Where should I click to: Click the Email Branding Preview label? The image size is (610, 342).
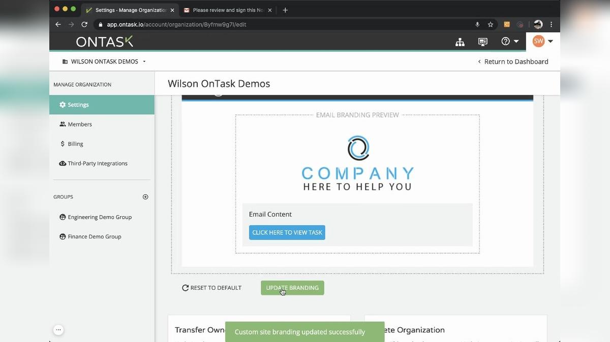357,115
